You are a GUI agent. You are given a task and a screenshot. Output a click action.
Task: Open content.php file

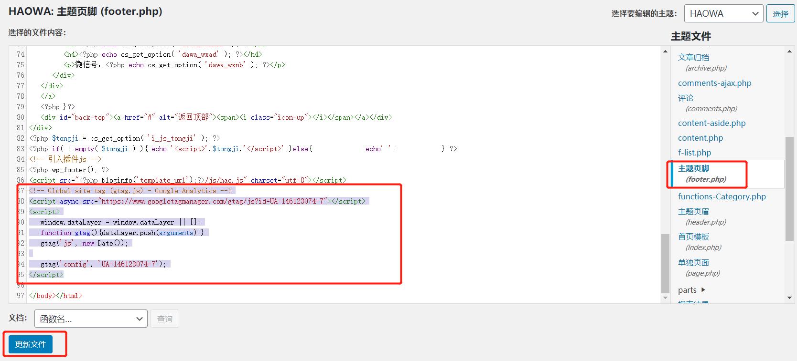point(700,138)
